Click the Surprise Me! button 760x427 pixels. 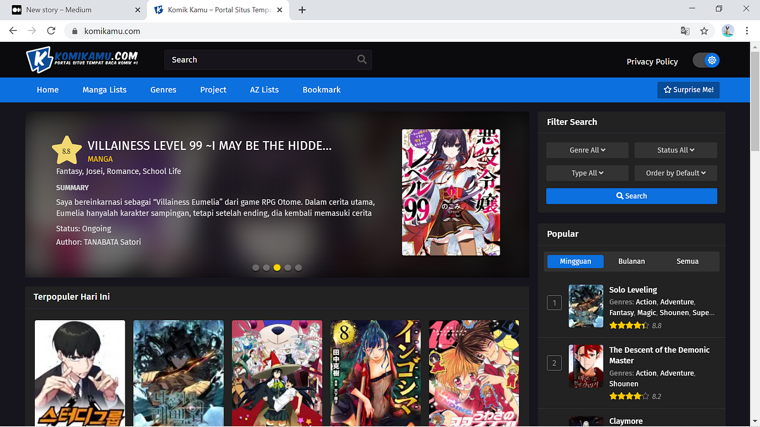point(688,90)
